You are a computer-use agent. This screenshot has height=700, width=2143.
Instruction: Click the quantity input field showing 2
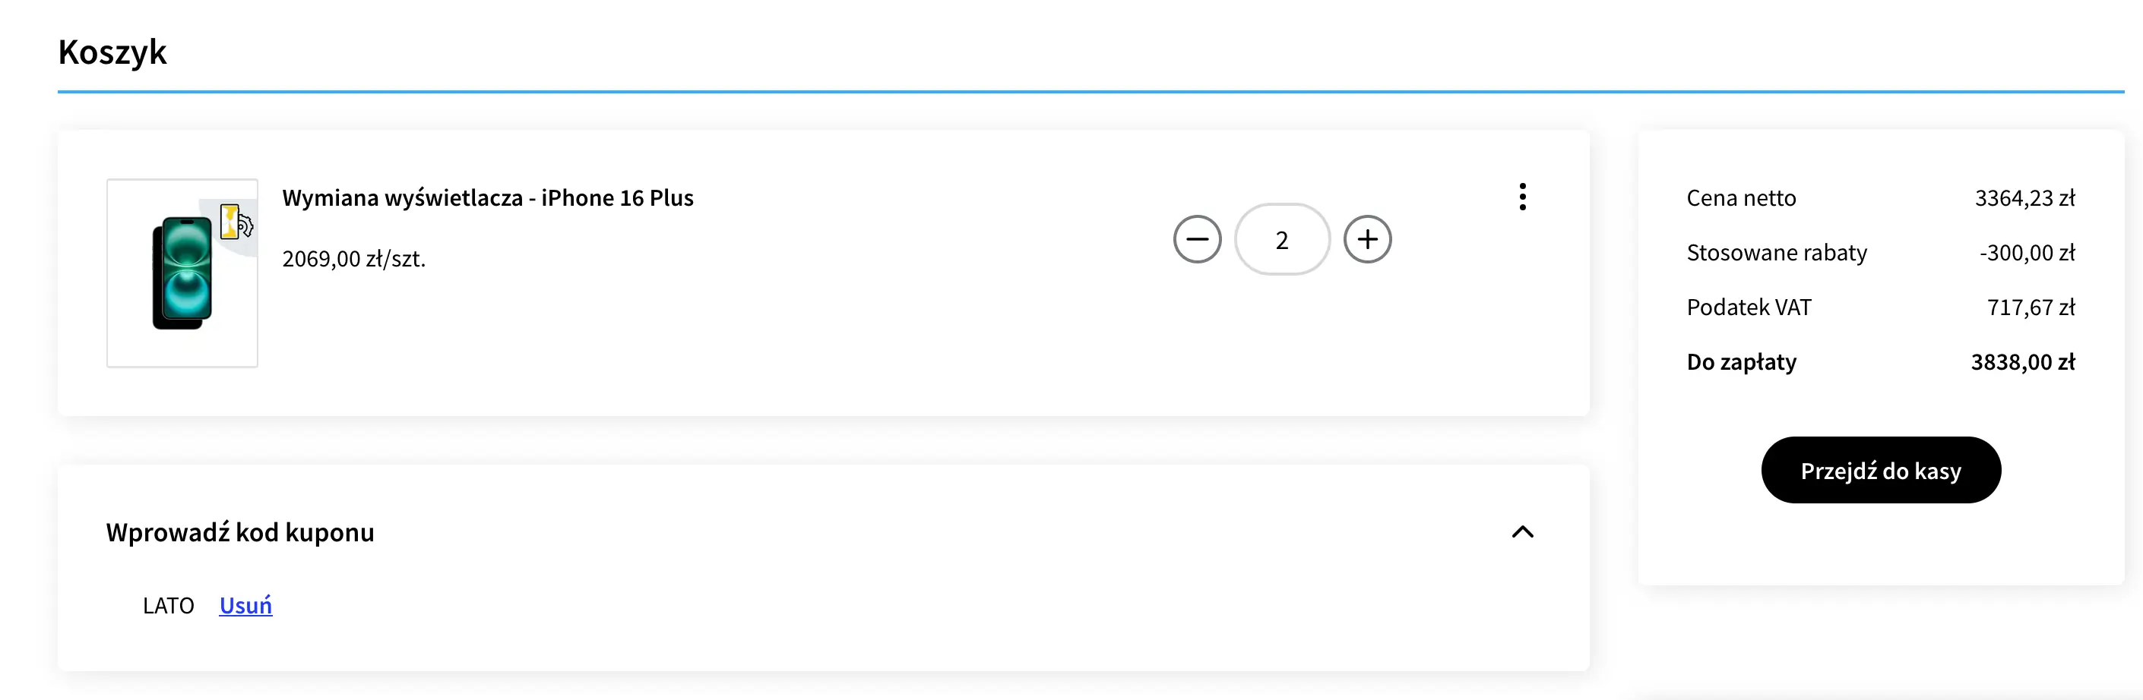(1282, 239)
